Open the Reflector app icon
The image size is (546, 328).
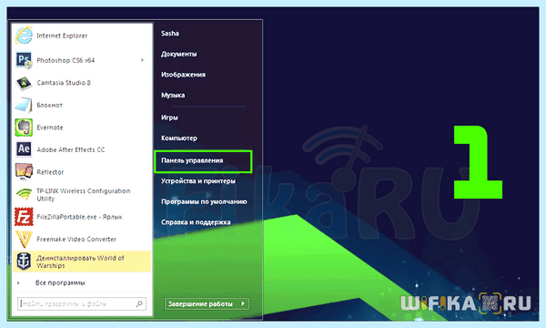(24, 172)
